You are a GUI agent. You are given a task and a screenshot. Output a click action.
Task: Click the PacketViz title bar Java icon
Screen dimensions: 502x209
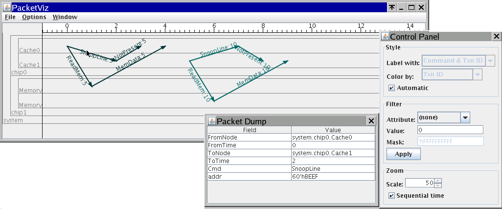(7, 7)
